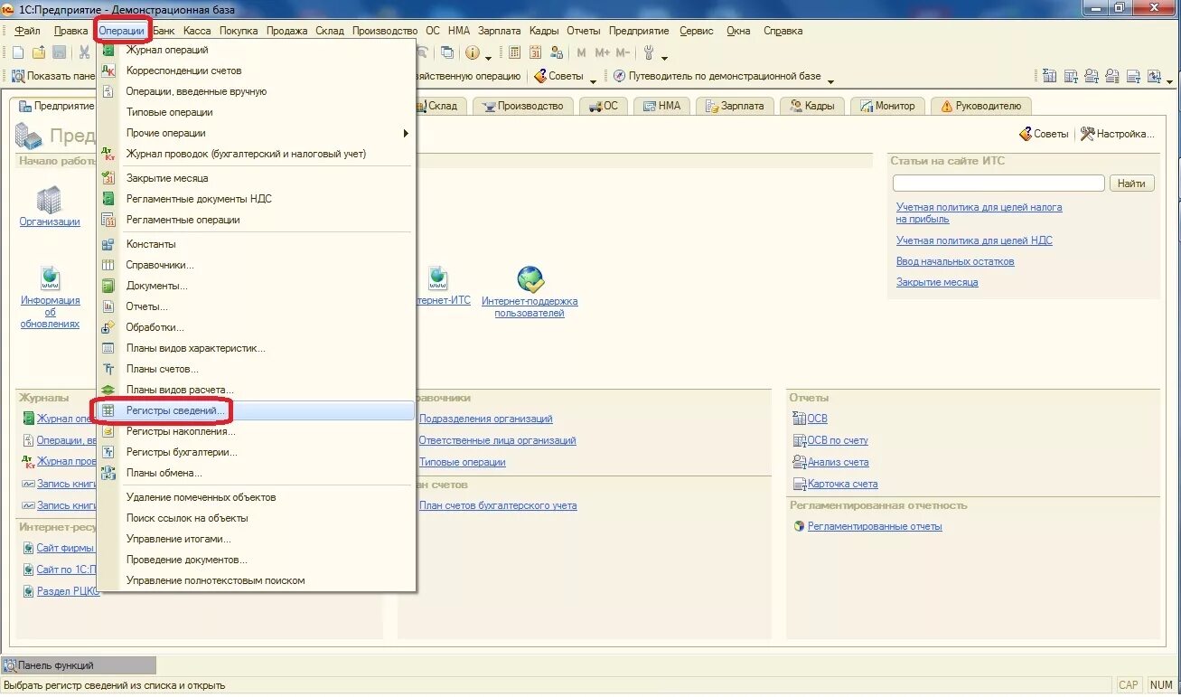Open link Учетная политика для целей НДС

pyautogui.click(x=974, y=240)
